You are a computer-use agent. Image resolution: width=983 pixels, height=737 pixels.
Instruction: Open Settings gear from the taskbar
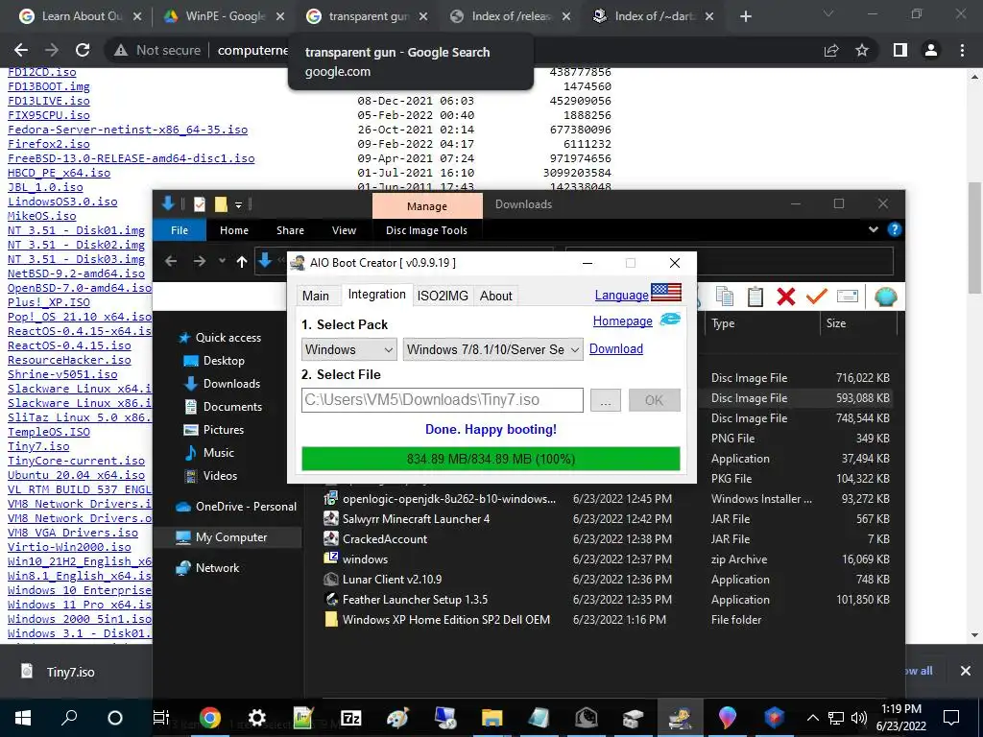(257, 718)
